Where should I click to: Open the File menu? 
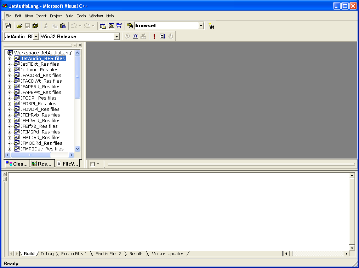tap(8, 16)
